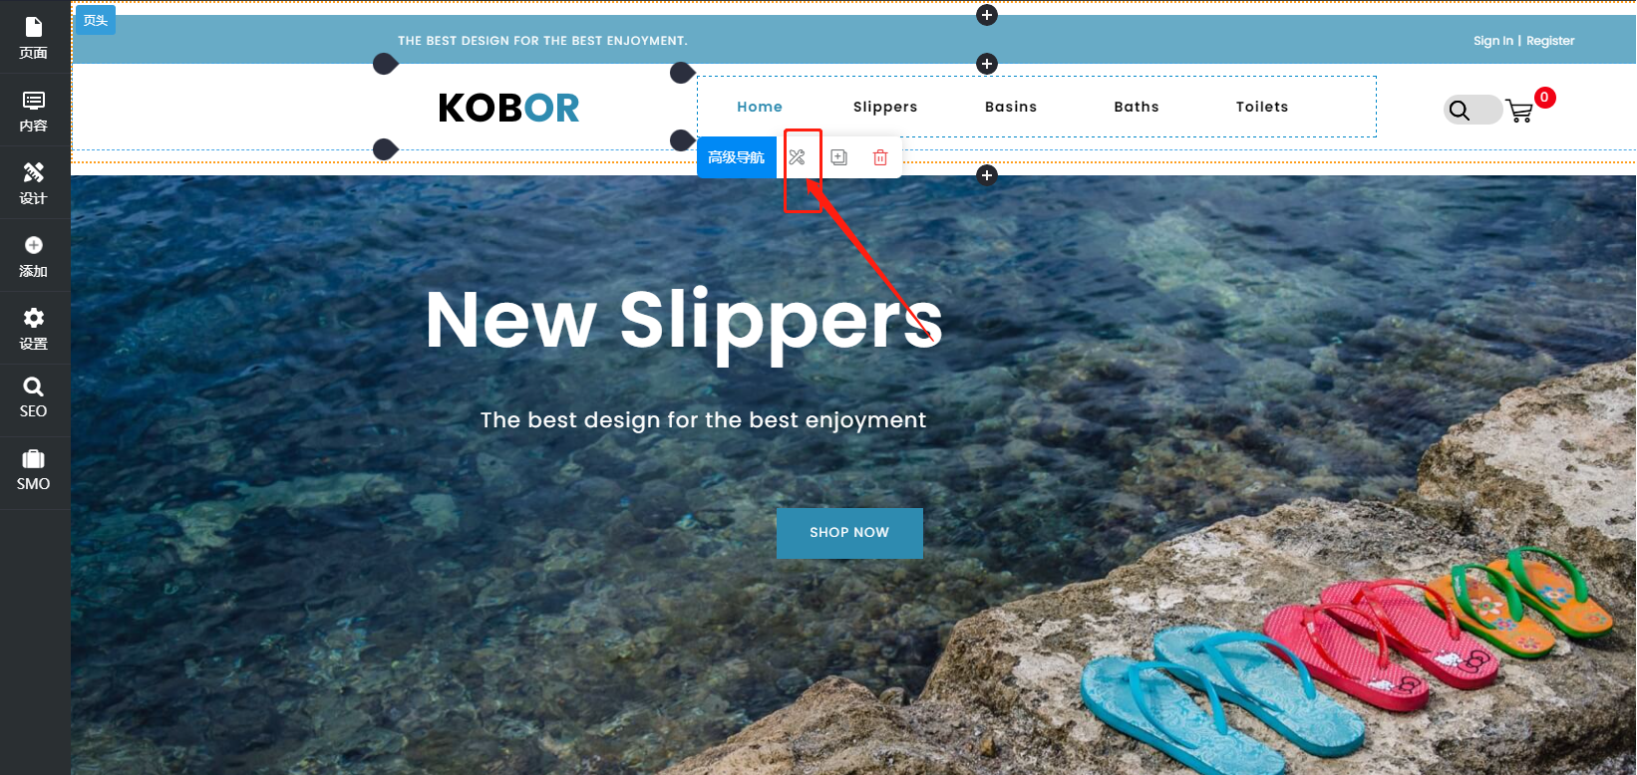Click the SHOP NOW button

(x=849, y=533)
